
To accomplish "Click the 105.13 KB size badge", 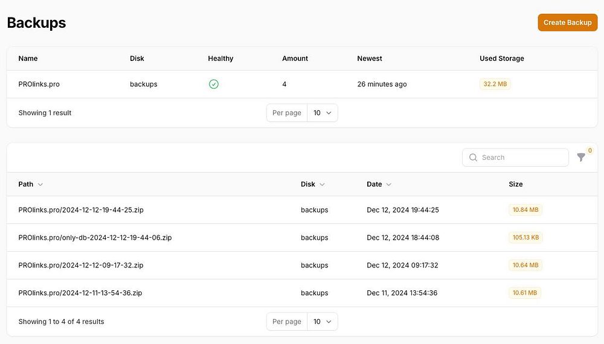I will click(525, 238).
